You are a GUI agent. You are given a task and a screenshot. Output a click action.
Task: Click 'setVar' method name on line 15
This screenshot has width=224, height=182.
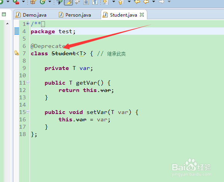point(97,112)
